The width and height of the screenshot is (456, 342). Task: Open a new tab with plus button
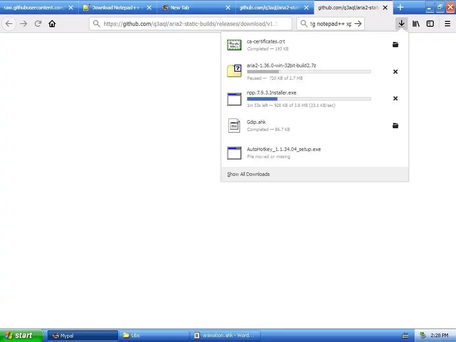click(x=400, y=7)
